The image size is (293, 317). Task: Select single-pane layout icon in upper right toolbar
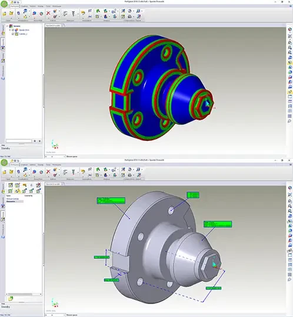pyautogui.click(x=289, y=96)
